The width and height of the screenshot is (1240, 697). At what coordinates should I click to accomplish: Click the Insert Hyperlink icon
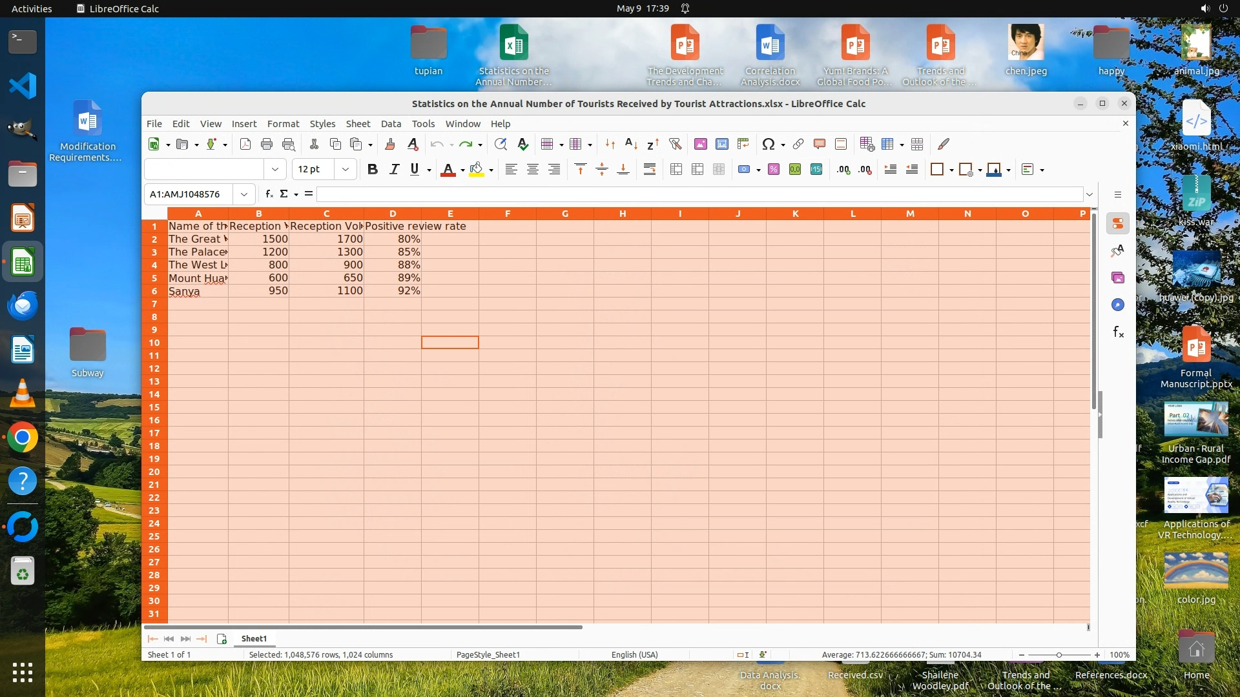[x=798, y=145]
